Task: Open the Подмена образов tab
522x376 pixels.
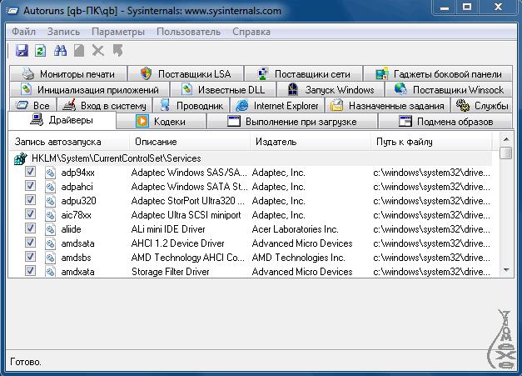Action: point(445,122)
